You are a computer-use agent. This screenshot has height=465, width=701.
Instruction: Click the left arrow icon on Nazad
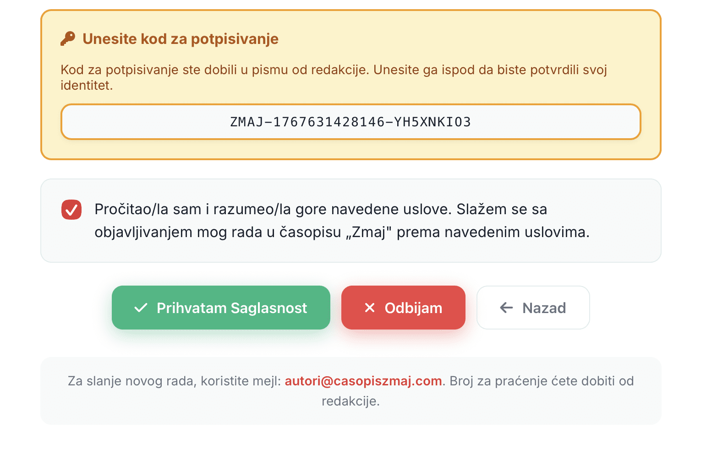point(506,308)
